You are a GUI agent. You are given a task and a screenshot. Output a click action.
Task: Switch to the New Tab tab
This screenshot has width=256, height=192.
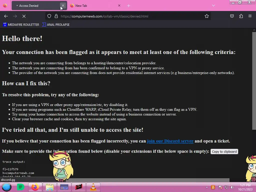(95, 5)
